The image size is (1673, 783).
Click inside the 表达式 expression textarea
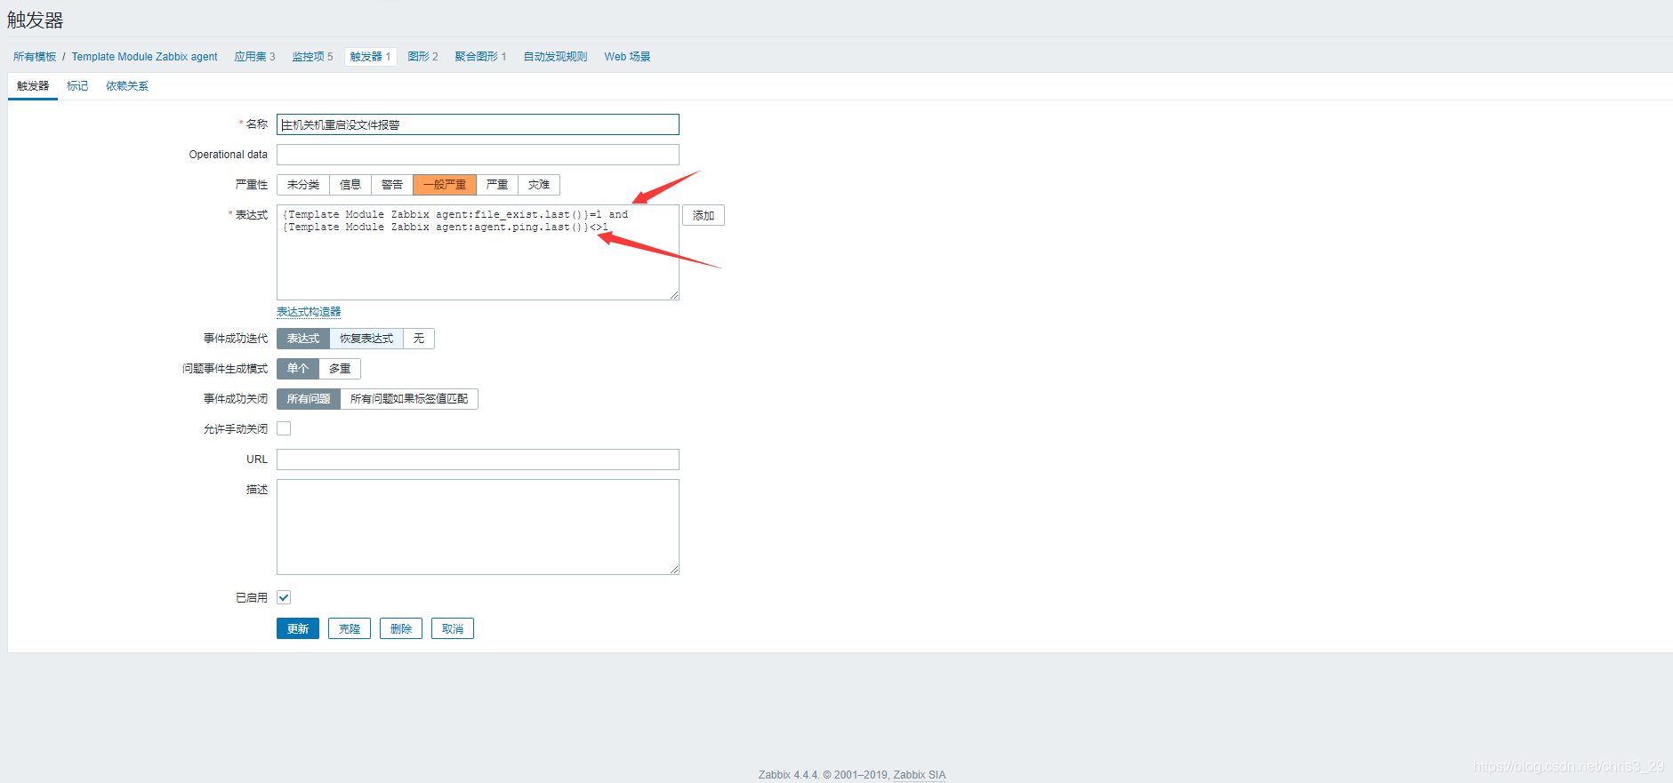(478, 252)
